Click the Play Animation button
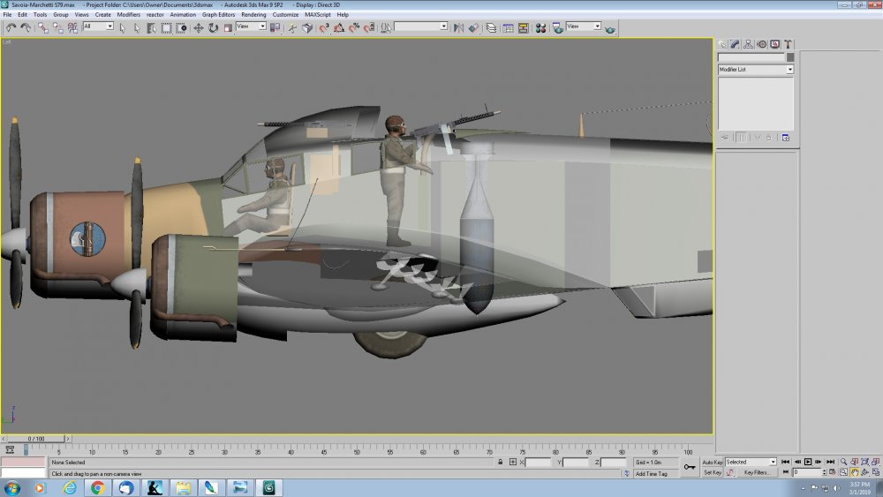 808,462
